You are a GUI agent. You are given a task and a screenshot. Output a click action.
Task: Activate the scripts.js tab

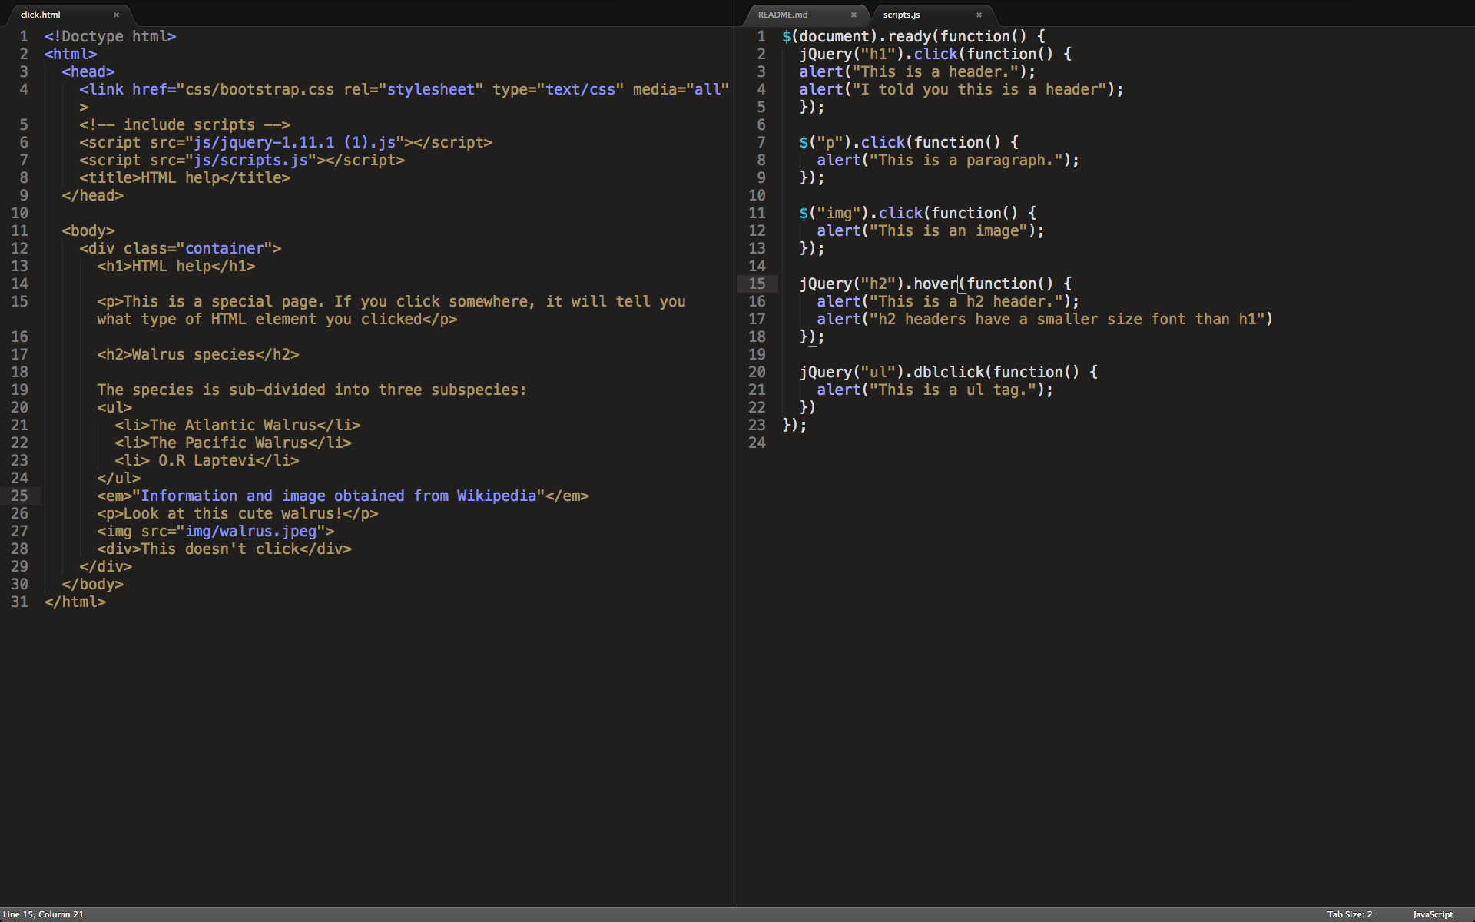[902, 15]
